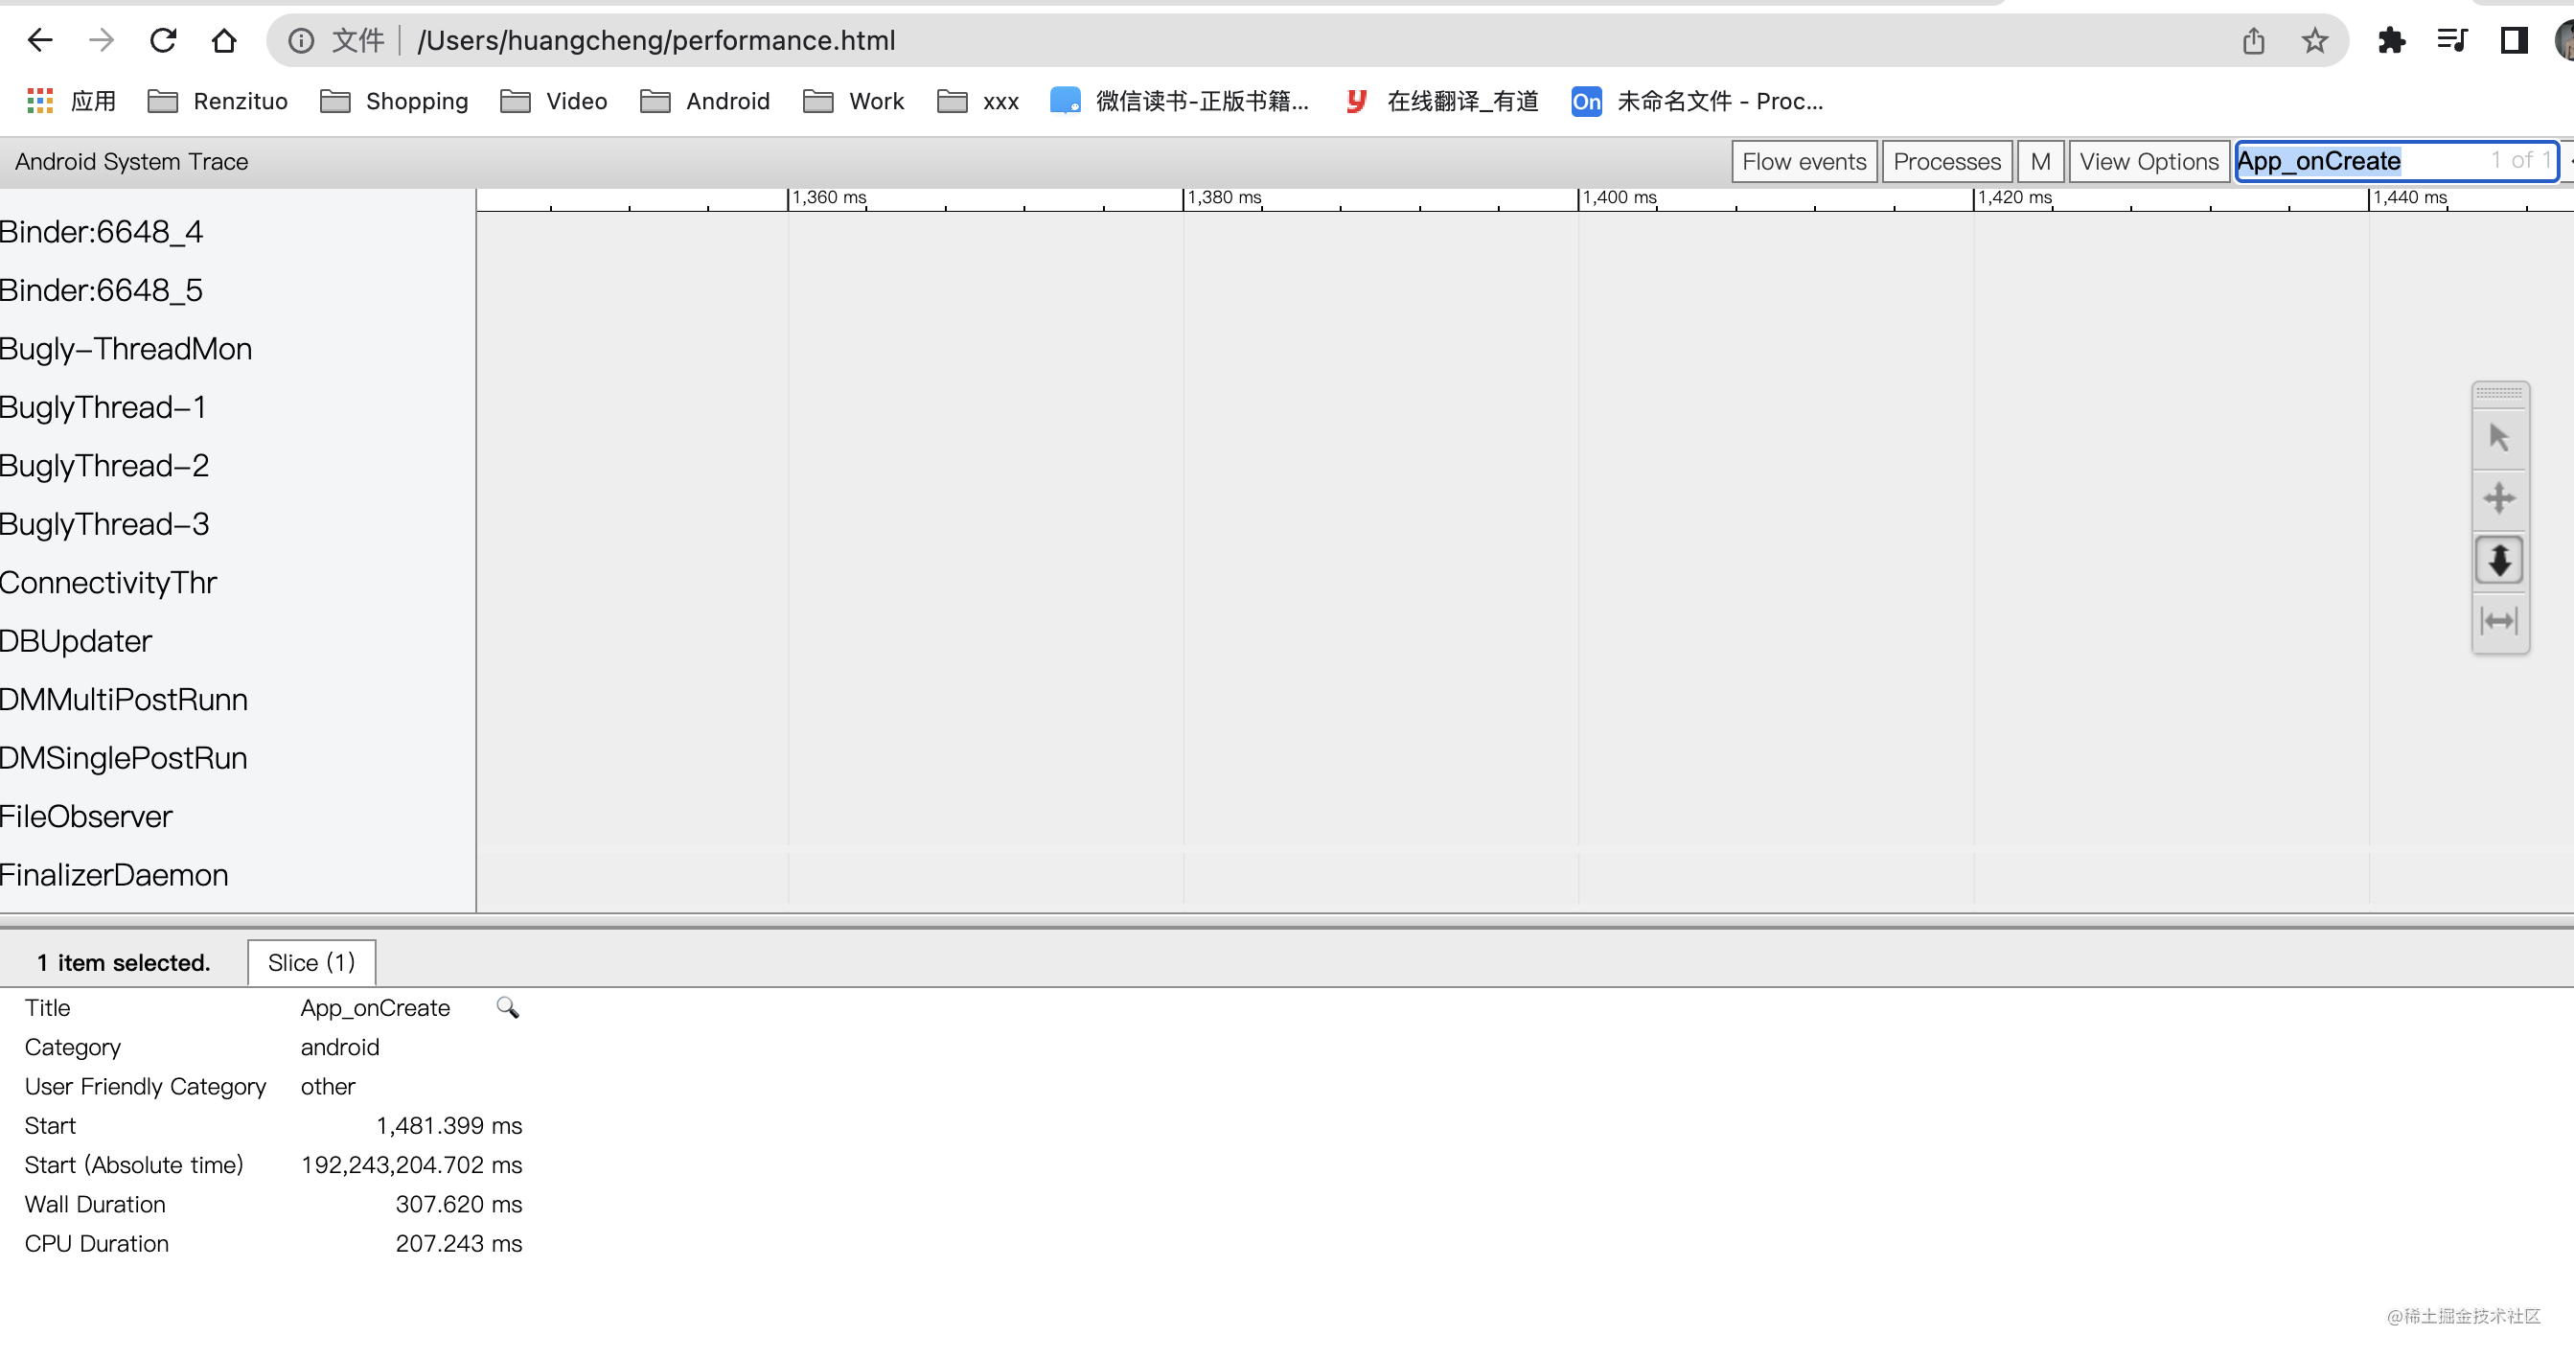Choose the timing range tool
This screenshot has height=1359, width=2574.
pos(2499,620)
